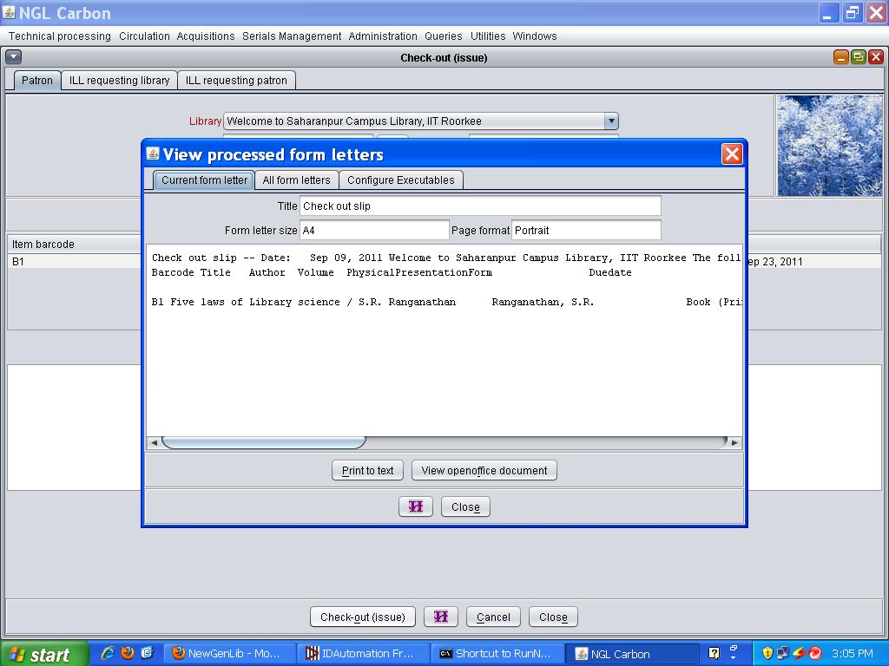Click the security shield tray icon
This screenshot has height=666, width=889.
(767, 653)
